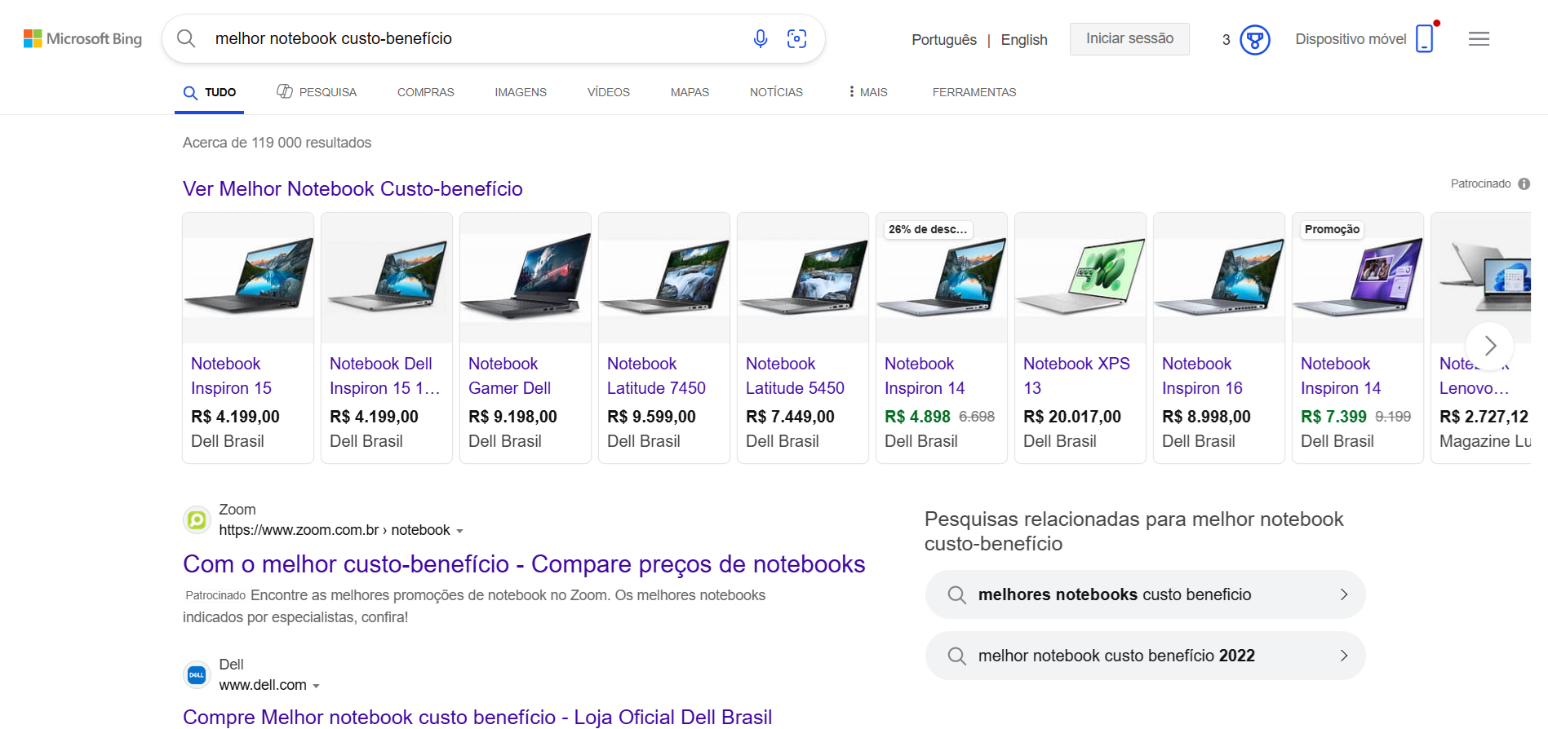
Task: Click Dispositivo móvel label
Action: click(1351, 39)
